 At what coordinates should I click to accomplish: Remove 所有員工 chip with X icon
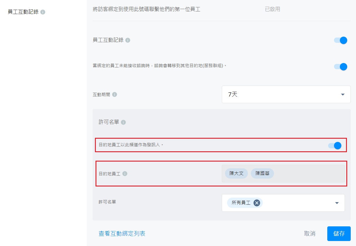click(257, 203)
